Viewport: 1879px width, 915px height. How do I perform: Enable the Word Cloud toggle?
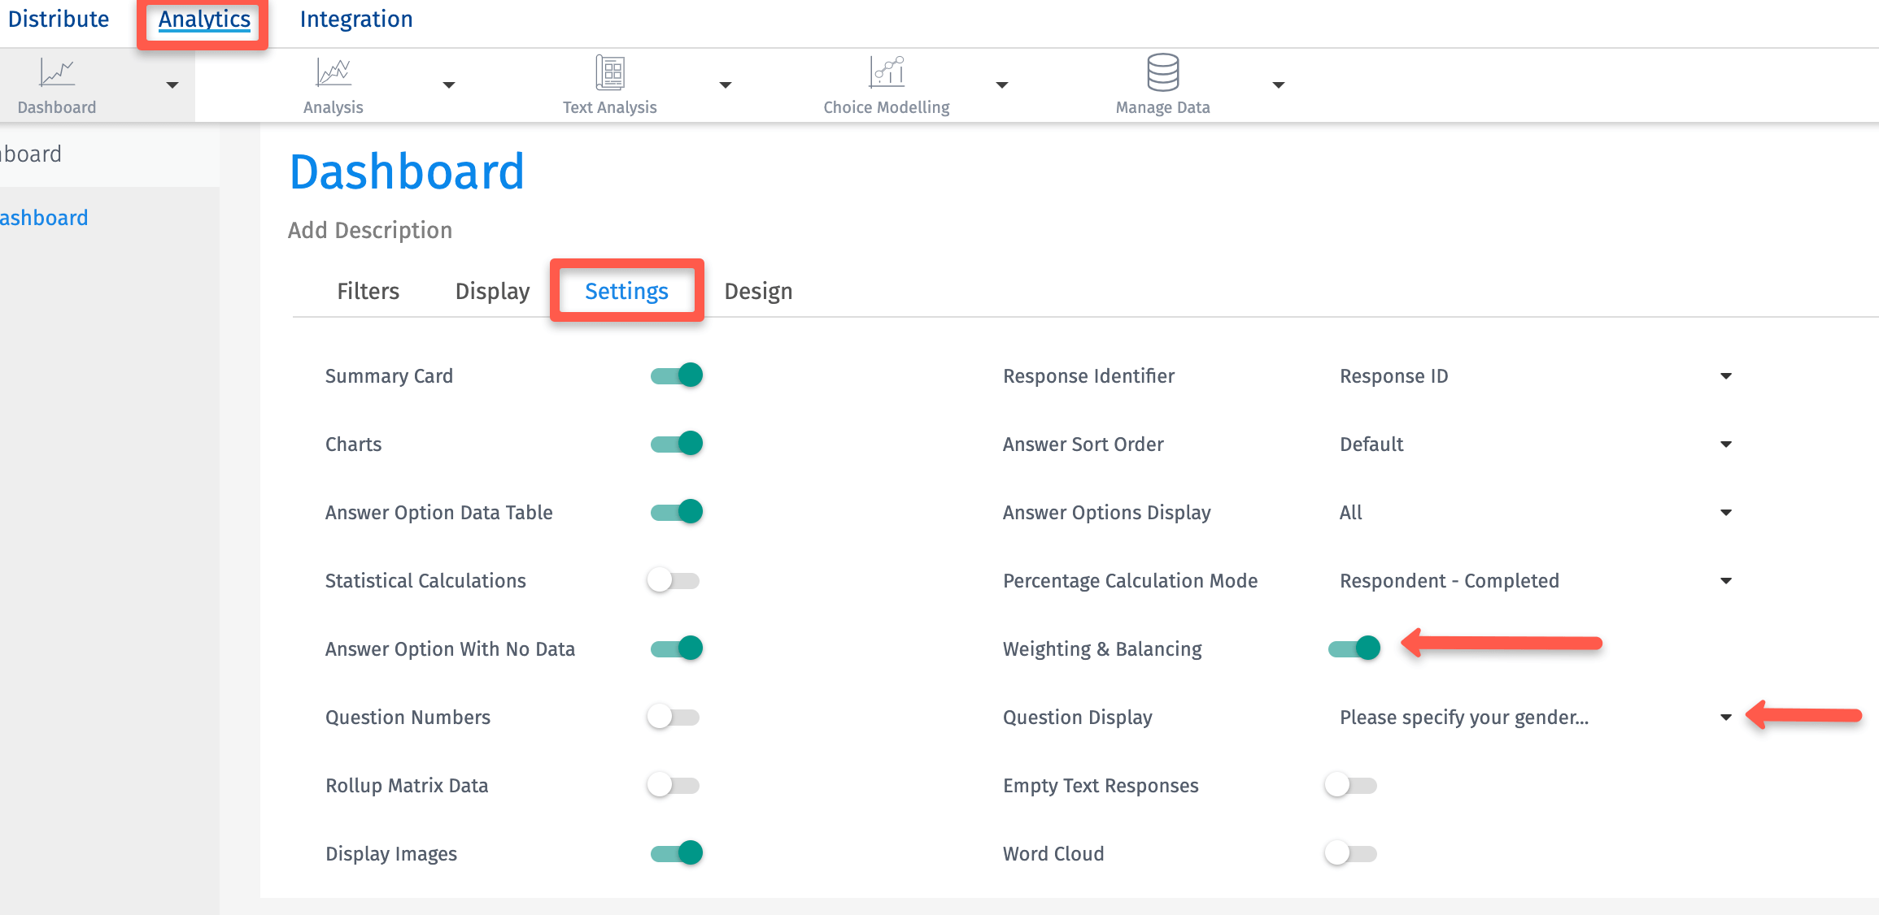1350,854
